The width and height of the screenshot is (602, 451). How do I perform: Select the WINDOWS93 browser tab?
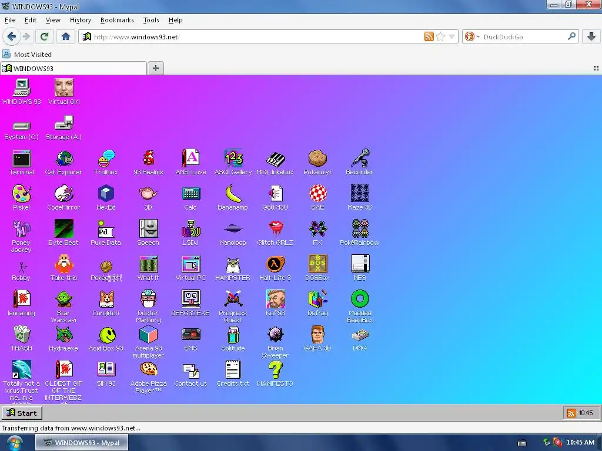(x=73, y=68)
